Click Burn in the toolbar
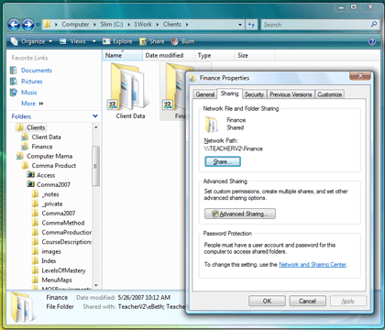 click(183, 41)
